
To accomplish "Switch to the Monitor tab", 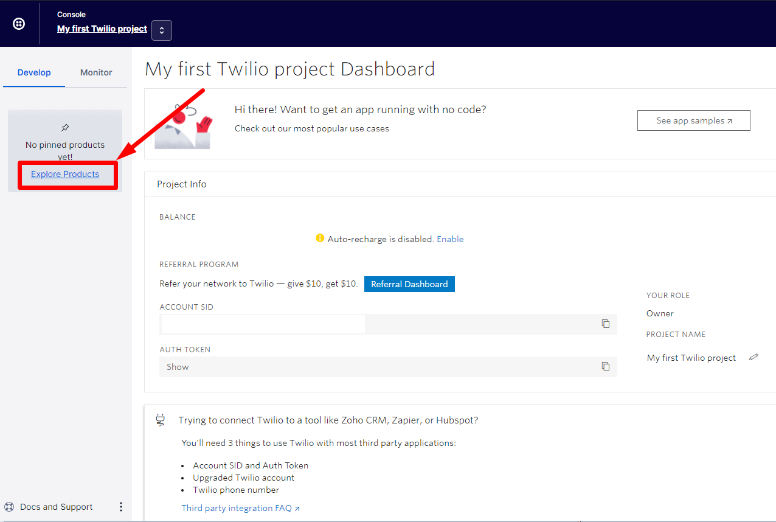I will click(96, 72).
